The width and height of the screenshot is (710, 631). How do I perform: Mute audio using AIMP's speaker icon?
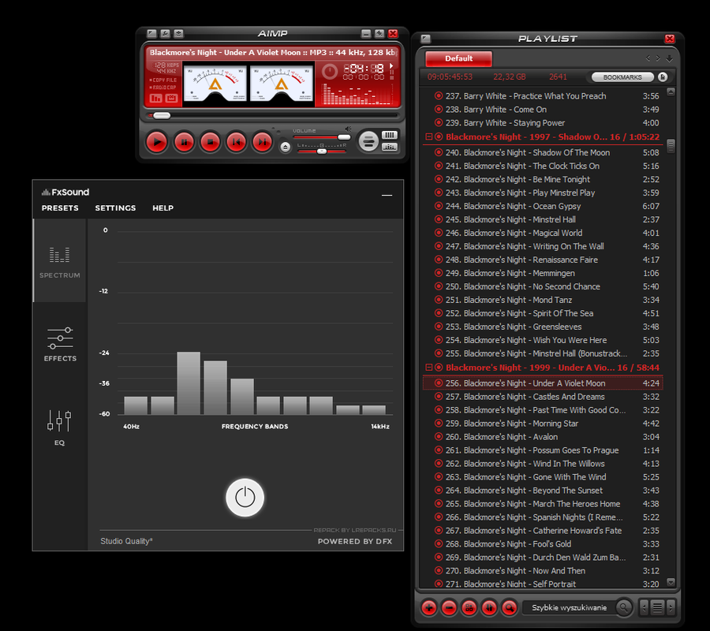pos(348,129)
